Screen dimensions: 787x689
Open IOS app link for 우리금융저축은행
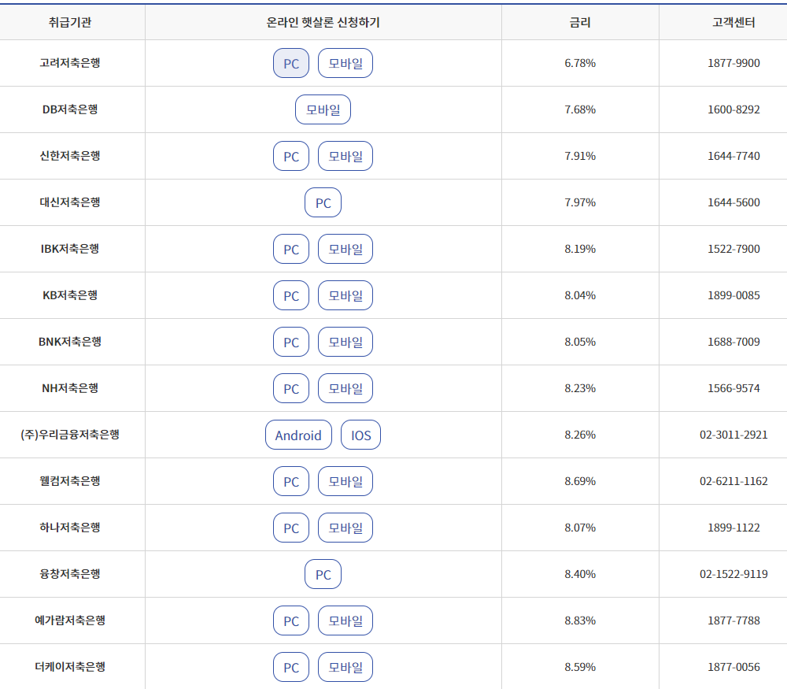(x=361, y=435)
